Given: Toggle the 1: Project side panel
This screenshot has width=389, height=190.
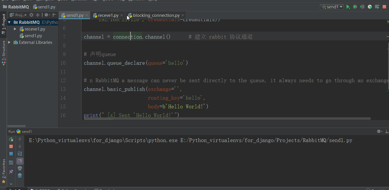Looking at the screenshot, I should (3, 24).
